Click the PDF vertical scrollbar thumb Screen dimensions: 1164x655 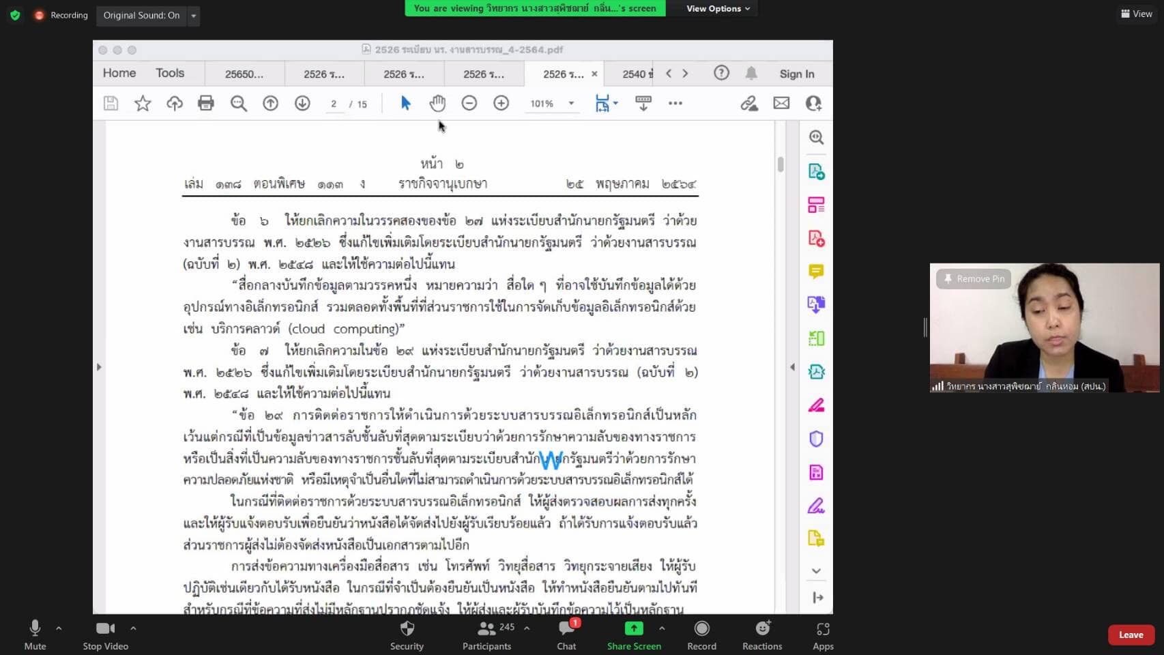[781, 164]
